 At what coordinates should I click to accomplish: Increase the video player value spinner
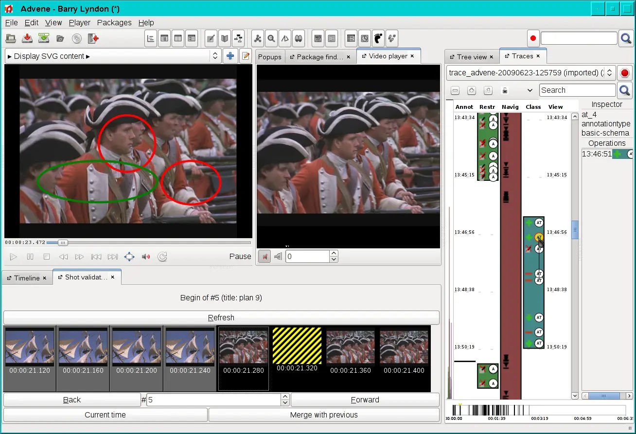tap(334, 253)
